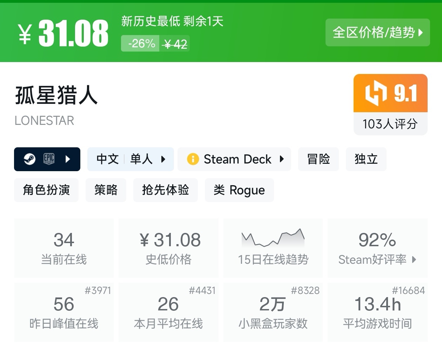The image size is (442, 349).
Task: Expand the platform selector arrow
Action: coord(68,159)
